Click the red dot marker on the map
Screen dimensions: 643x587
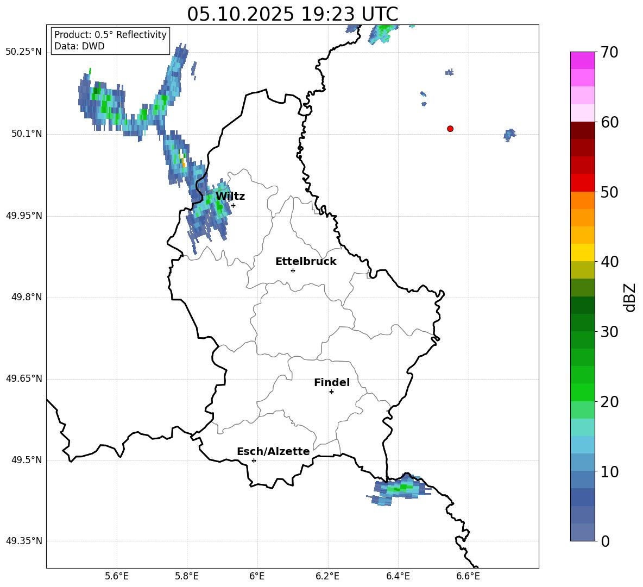coord(450,129)
